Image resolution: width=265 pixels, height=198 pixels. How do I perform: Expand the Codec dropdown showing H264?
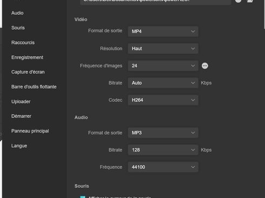coord(163,100)
